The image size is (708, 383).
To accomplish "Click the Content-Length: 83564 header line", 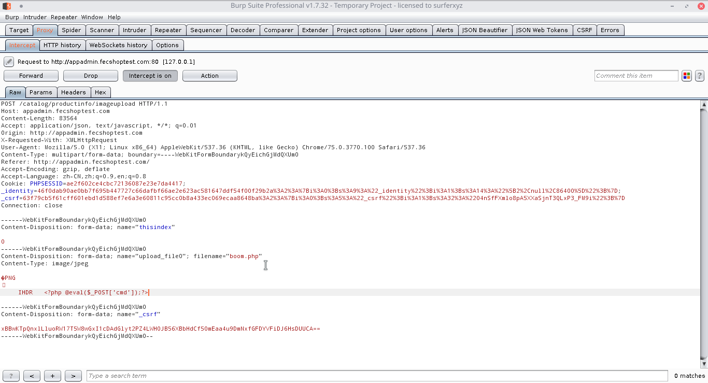I will point(39,118).
